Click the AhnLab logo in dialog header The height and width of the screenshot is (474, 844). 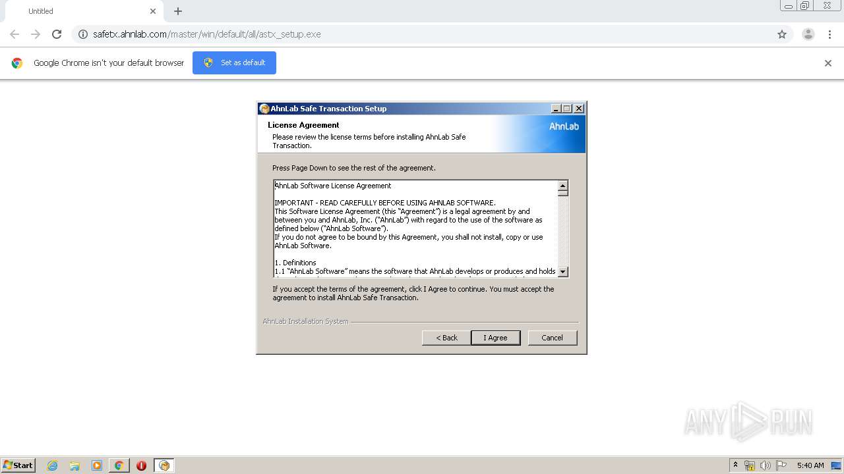point(564,126)
